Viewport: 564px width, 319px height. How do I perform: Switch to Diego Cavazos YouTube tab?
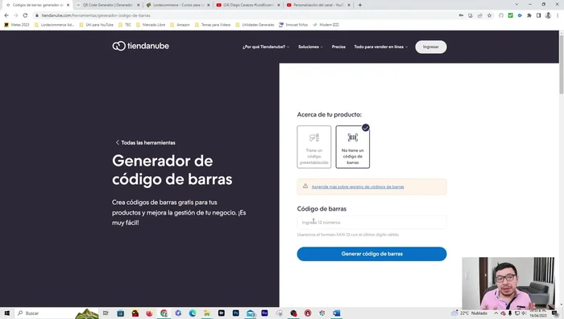click(x=248, y=5)
